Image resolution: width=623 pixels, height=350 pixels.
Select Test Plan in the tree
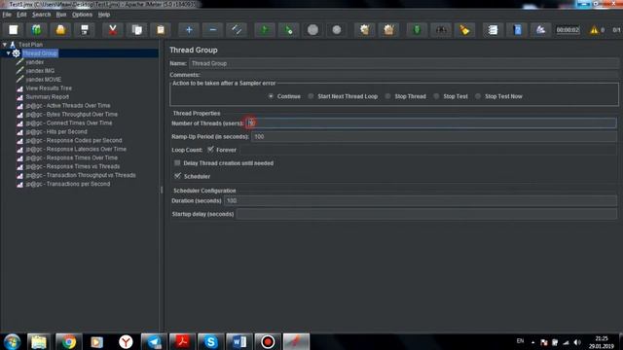[x=30, y=45]
